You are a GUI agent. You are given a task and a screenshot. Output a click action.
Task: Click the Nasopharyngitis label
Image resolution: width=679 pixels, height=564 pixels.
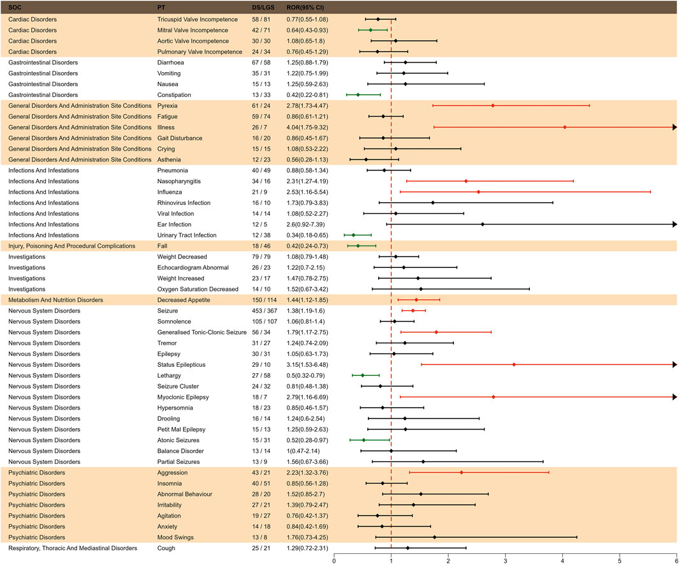pos(179,181)
